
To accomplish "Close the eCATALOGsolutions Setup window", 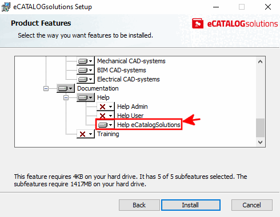I will (268, 7).
